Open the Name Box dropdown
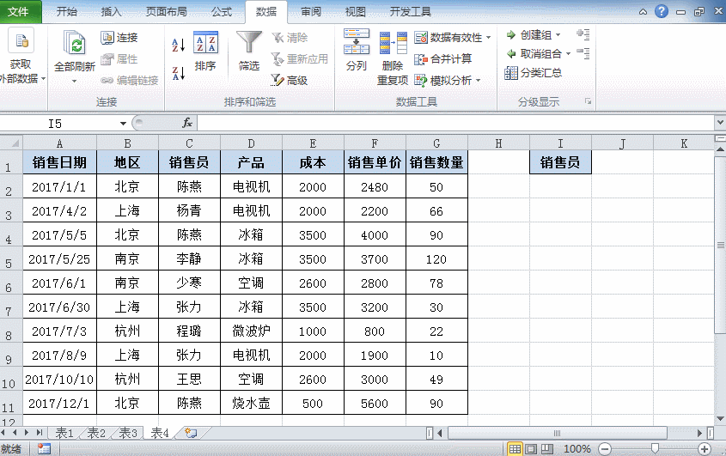726x456 pixels. (x=123, y=124)
